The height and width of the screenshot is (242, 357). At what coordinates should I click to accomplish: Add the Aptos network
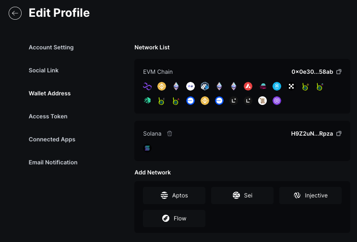point(174,196)
